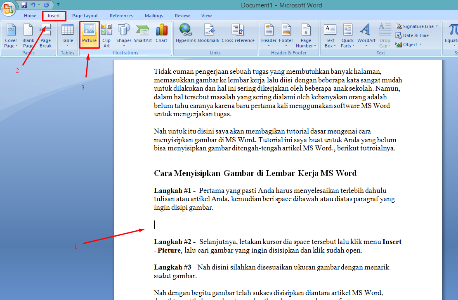Open Clip Art pane
The width and height of the screenshot is (458, 300).
pos(106,35)
